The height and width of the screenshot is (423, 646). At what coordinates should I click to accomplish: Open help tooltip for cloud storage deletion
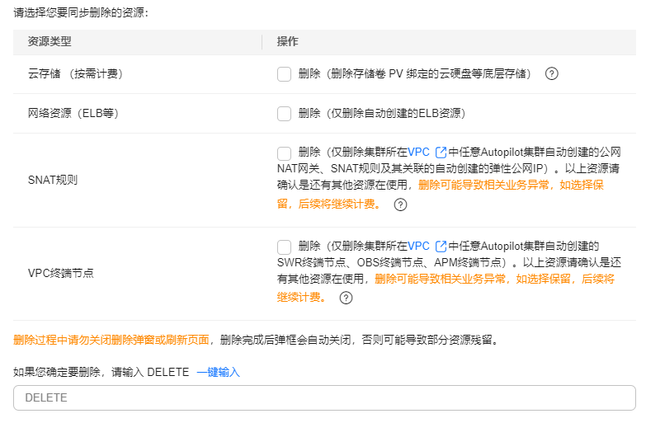[552, 73]
